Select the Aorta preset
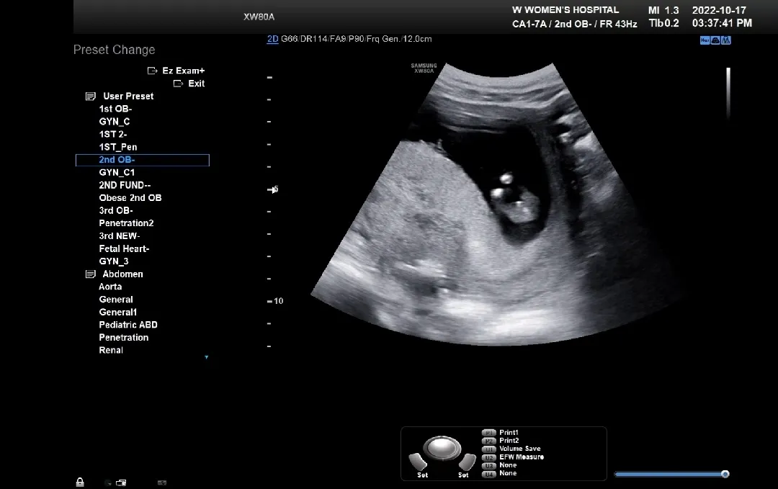 tap(110, 287)
